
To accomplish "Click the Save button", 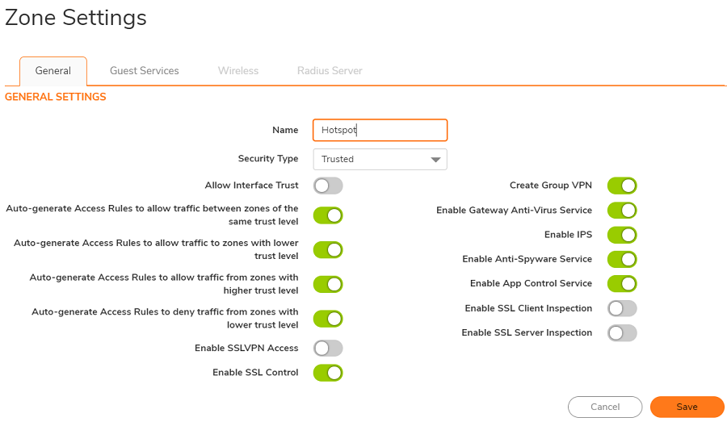I will [687, 407].
